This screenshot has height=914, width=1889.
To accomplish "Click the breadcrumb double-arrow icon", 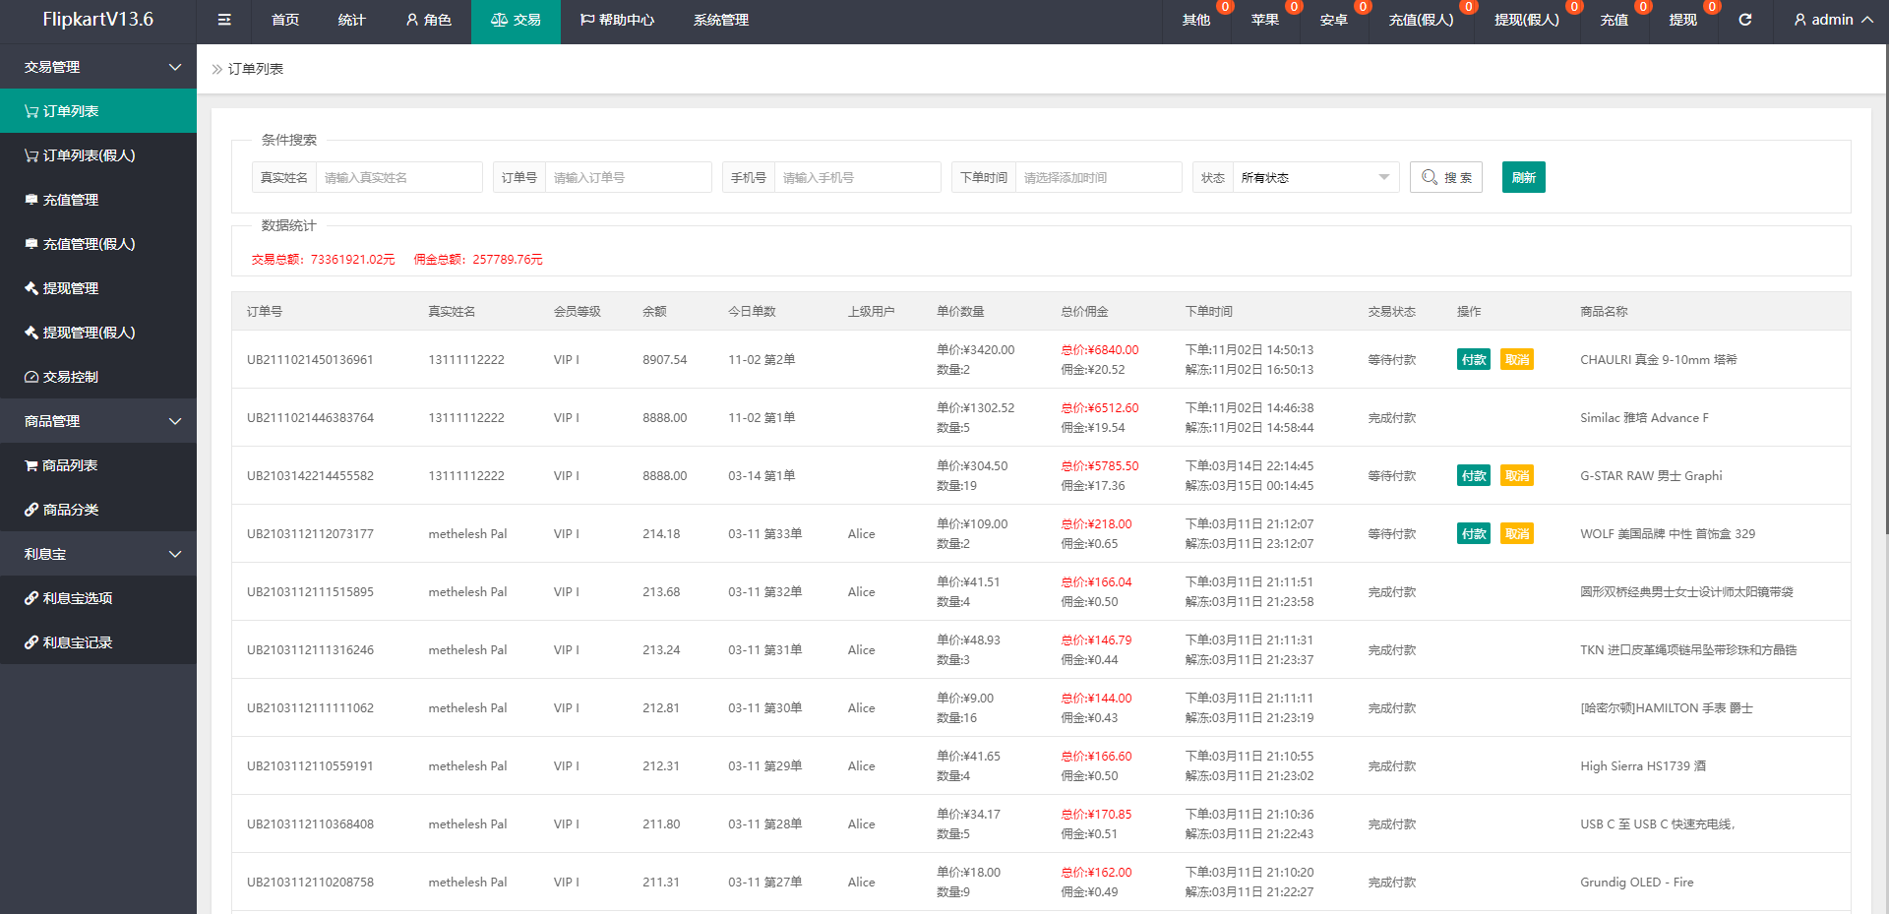I will click(217, 69).
